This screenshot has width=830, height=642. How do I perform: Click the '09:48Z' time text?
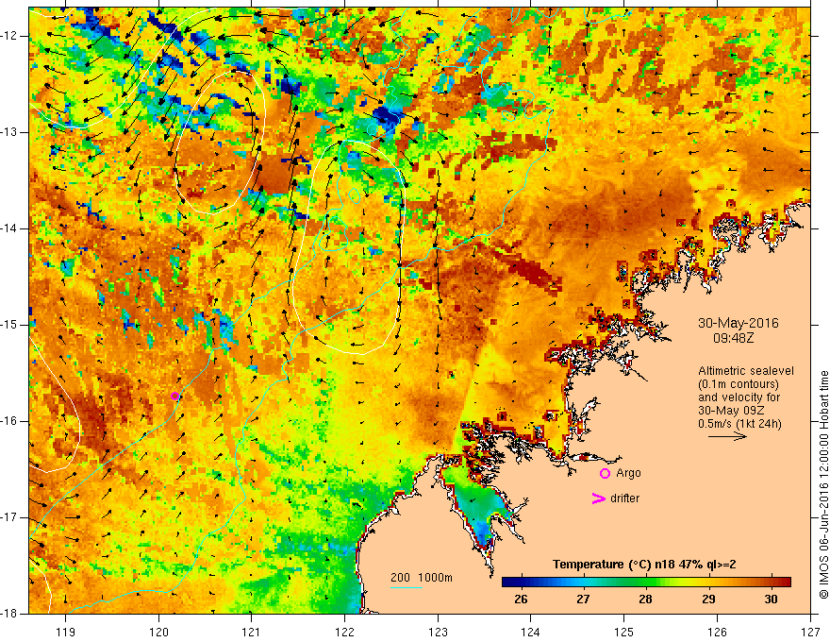pos(734,337)
